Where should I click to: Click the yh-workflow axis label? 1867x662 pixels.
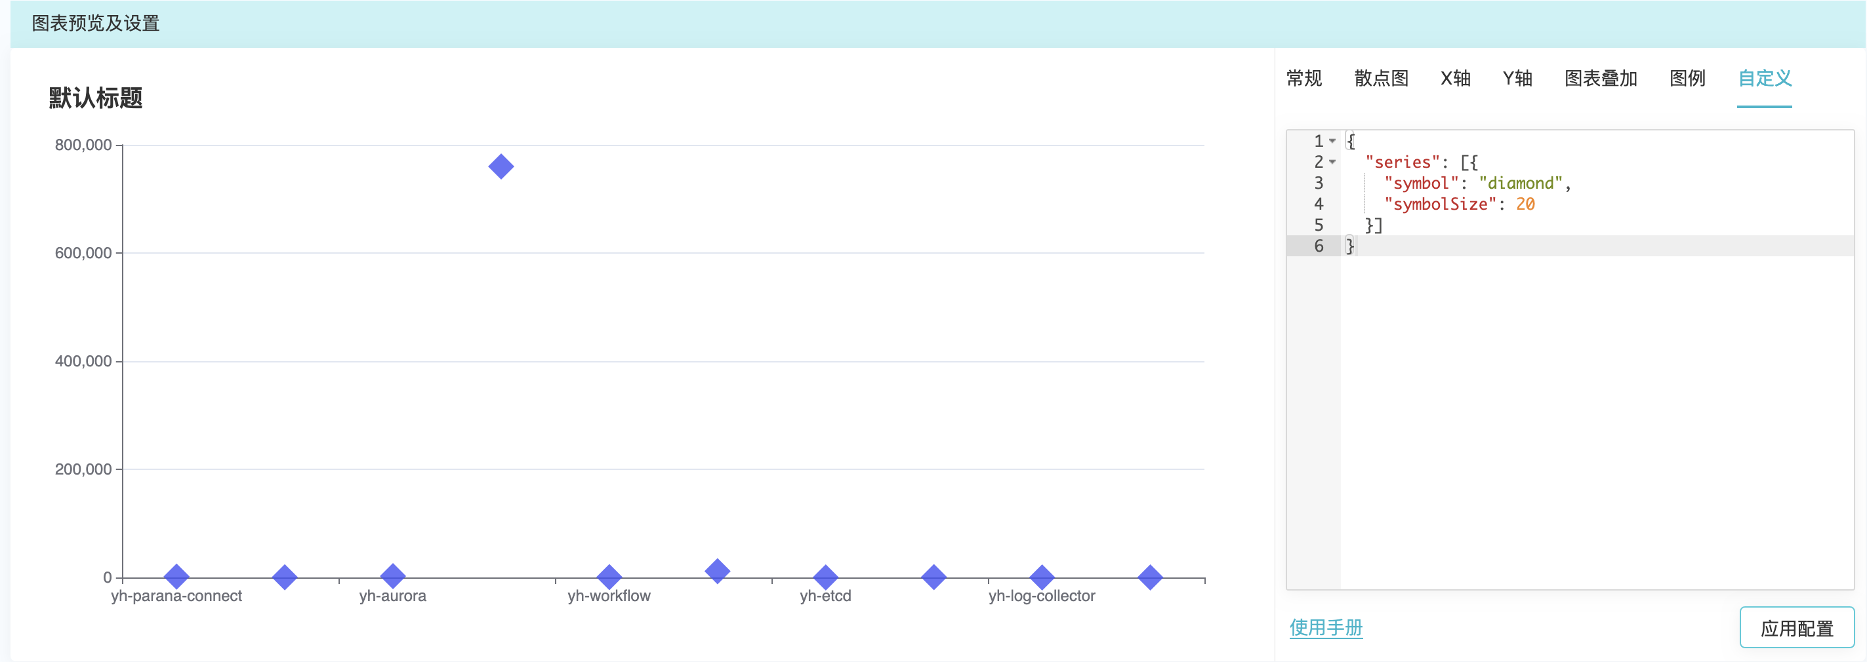click(609, 596)
